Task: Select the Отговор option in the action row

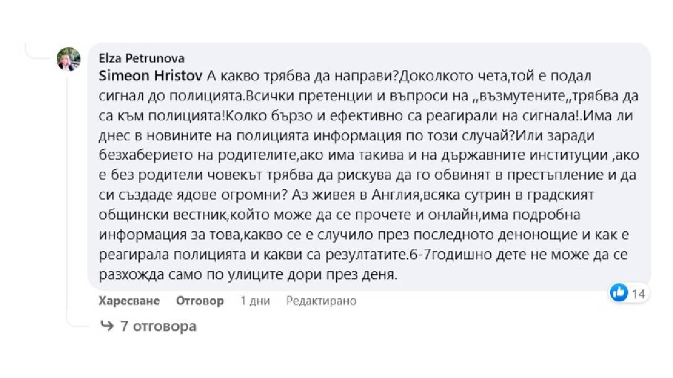Action: click(x=200, y=300)
